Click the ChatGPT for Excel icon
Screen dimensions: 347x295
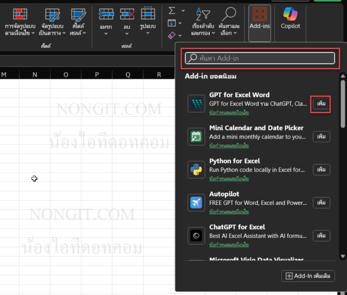(x=196, y=236)
